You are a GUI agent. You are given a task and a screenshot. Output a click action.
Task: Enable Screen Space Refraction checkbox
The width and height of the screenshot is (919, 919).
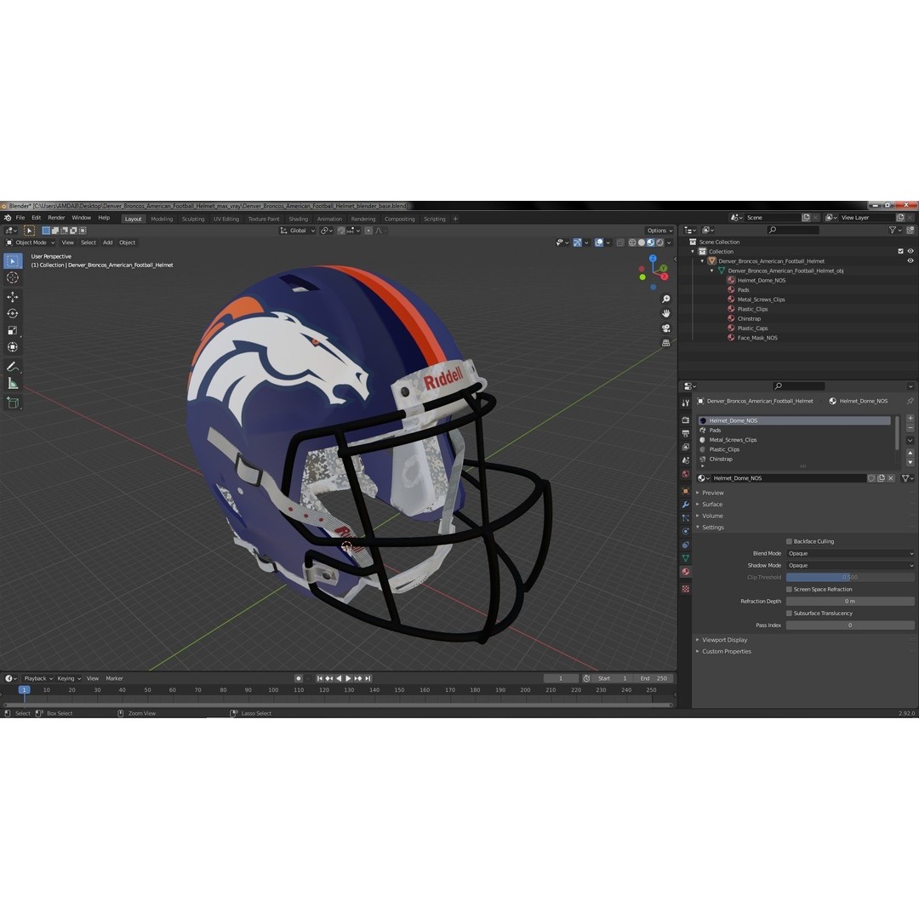pos(789,590)
